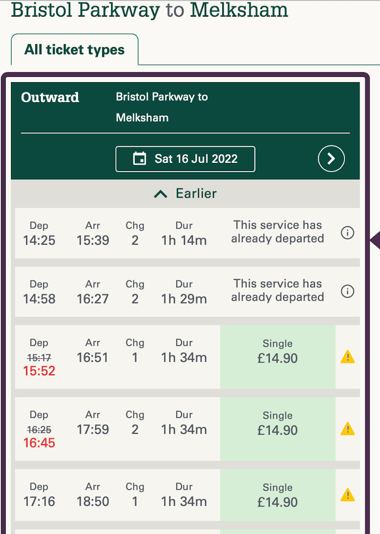Click warning triangle for 17:16 departure
Viewport: 380px width, 534px height.
click(348, 495)
